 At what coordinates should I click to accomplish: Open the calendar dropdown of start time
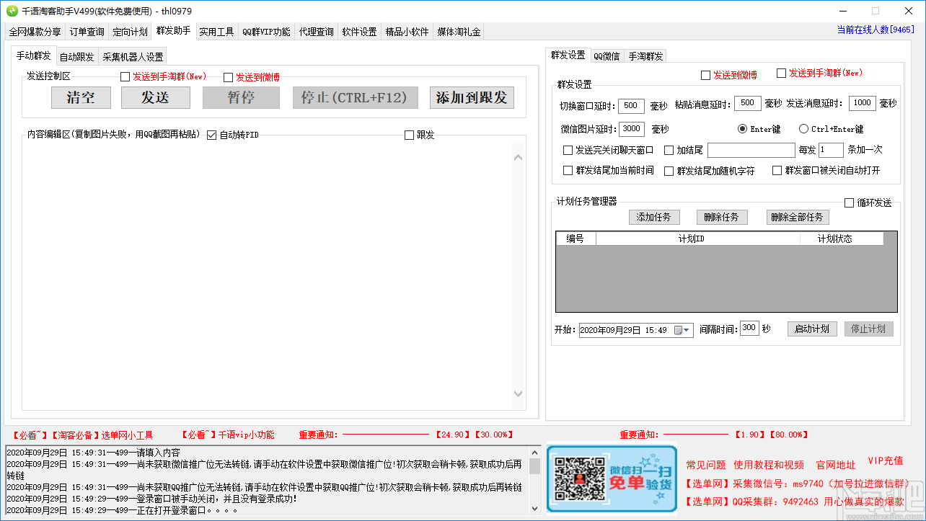(x=682, y=330)
